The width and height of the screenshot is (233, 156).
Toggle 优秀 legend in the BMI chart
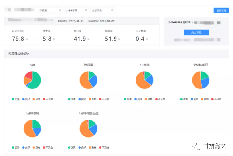16,99
